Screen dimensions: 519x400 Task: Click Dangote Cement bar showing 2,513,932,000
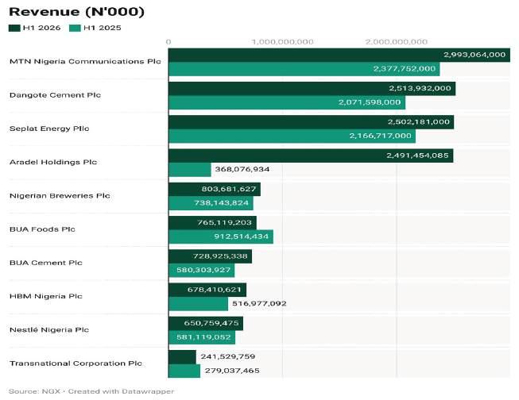(x=312, y=89)
